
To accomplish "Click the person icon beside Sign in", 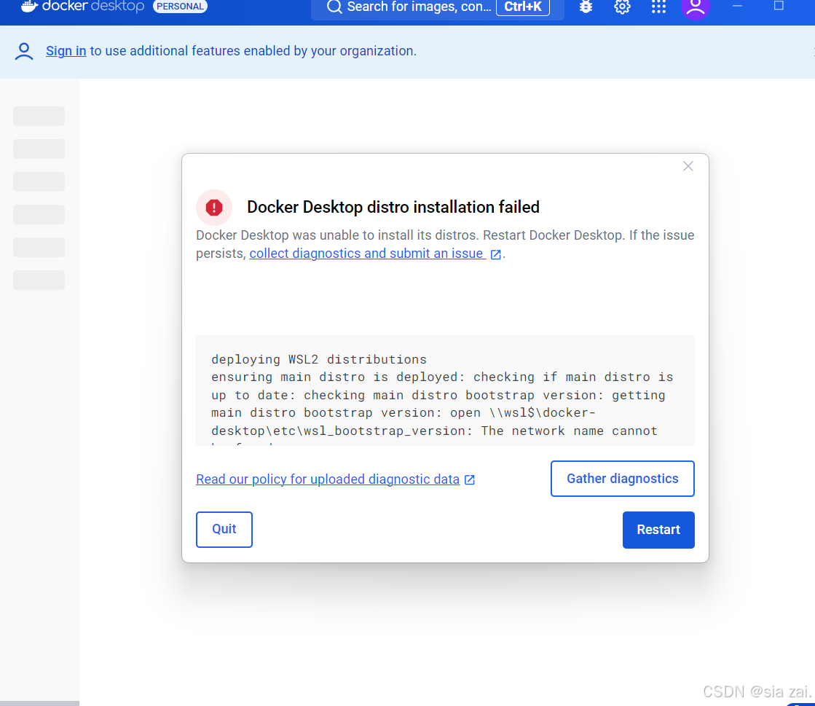I will 24,52.
